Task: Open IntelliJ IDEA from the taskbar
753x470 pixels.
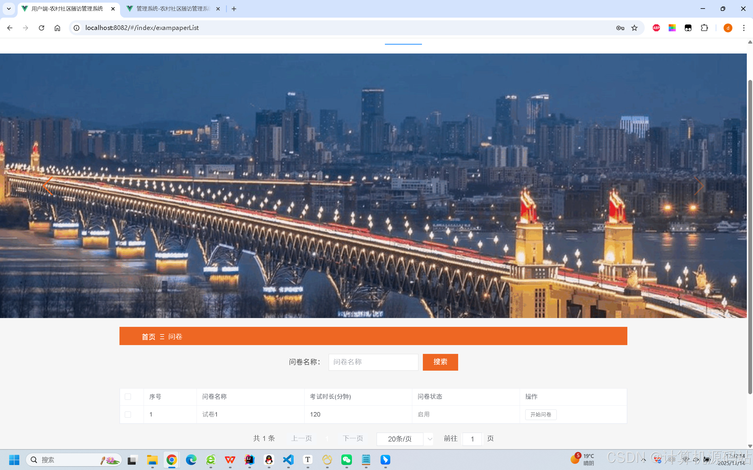Action: click(x=250, y=459)
